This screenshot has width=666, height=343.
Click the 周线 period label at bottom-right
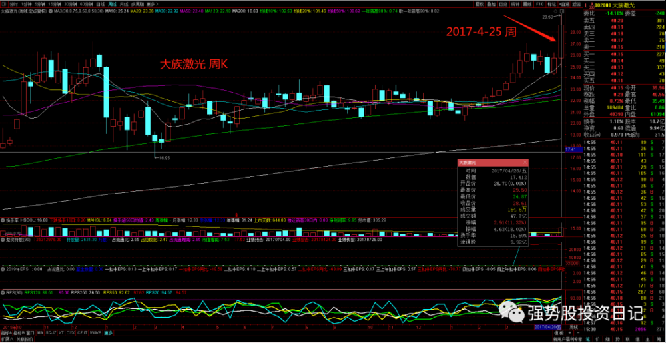[x=574, y=327]
